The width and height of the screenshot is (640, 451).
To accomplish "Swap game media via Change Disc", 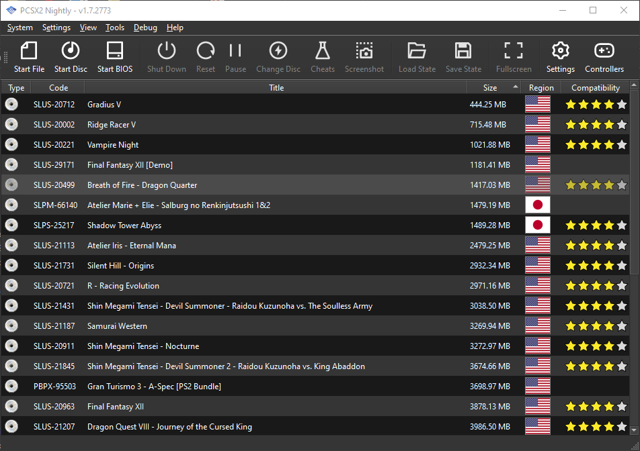I will pos(278,57).
